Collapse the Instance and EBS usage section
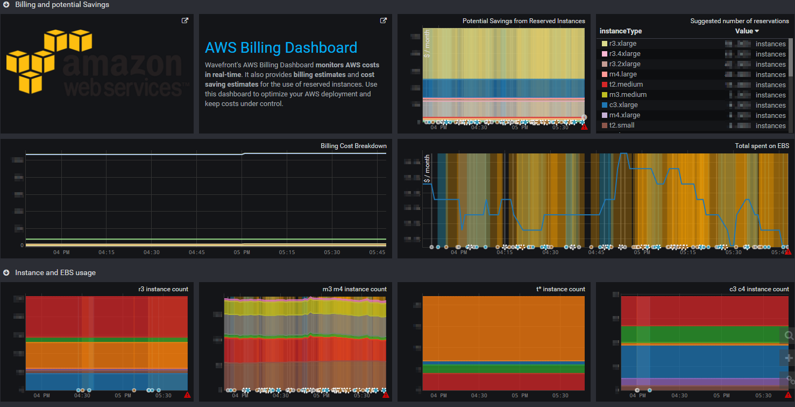This screenshot has width=795, height=407. coord(6,272)
